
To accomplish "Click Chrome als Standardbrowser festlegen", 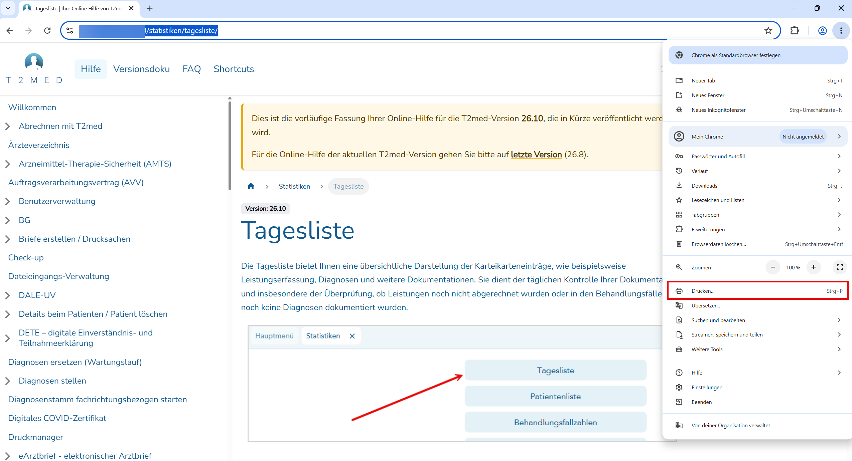I will 757,55.
